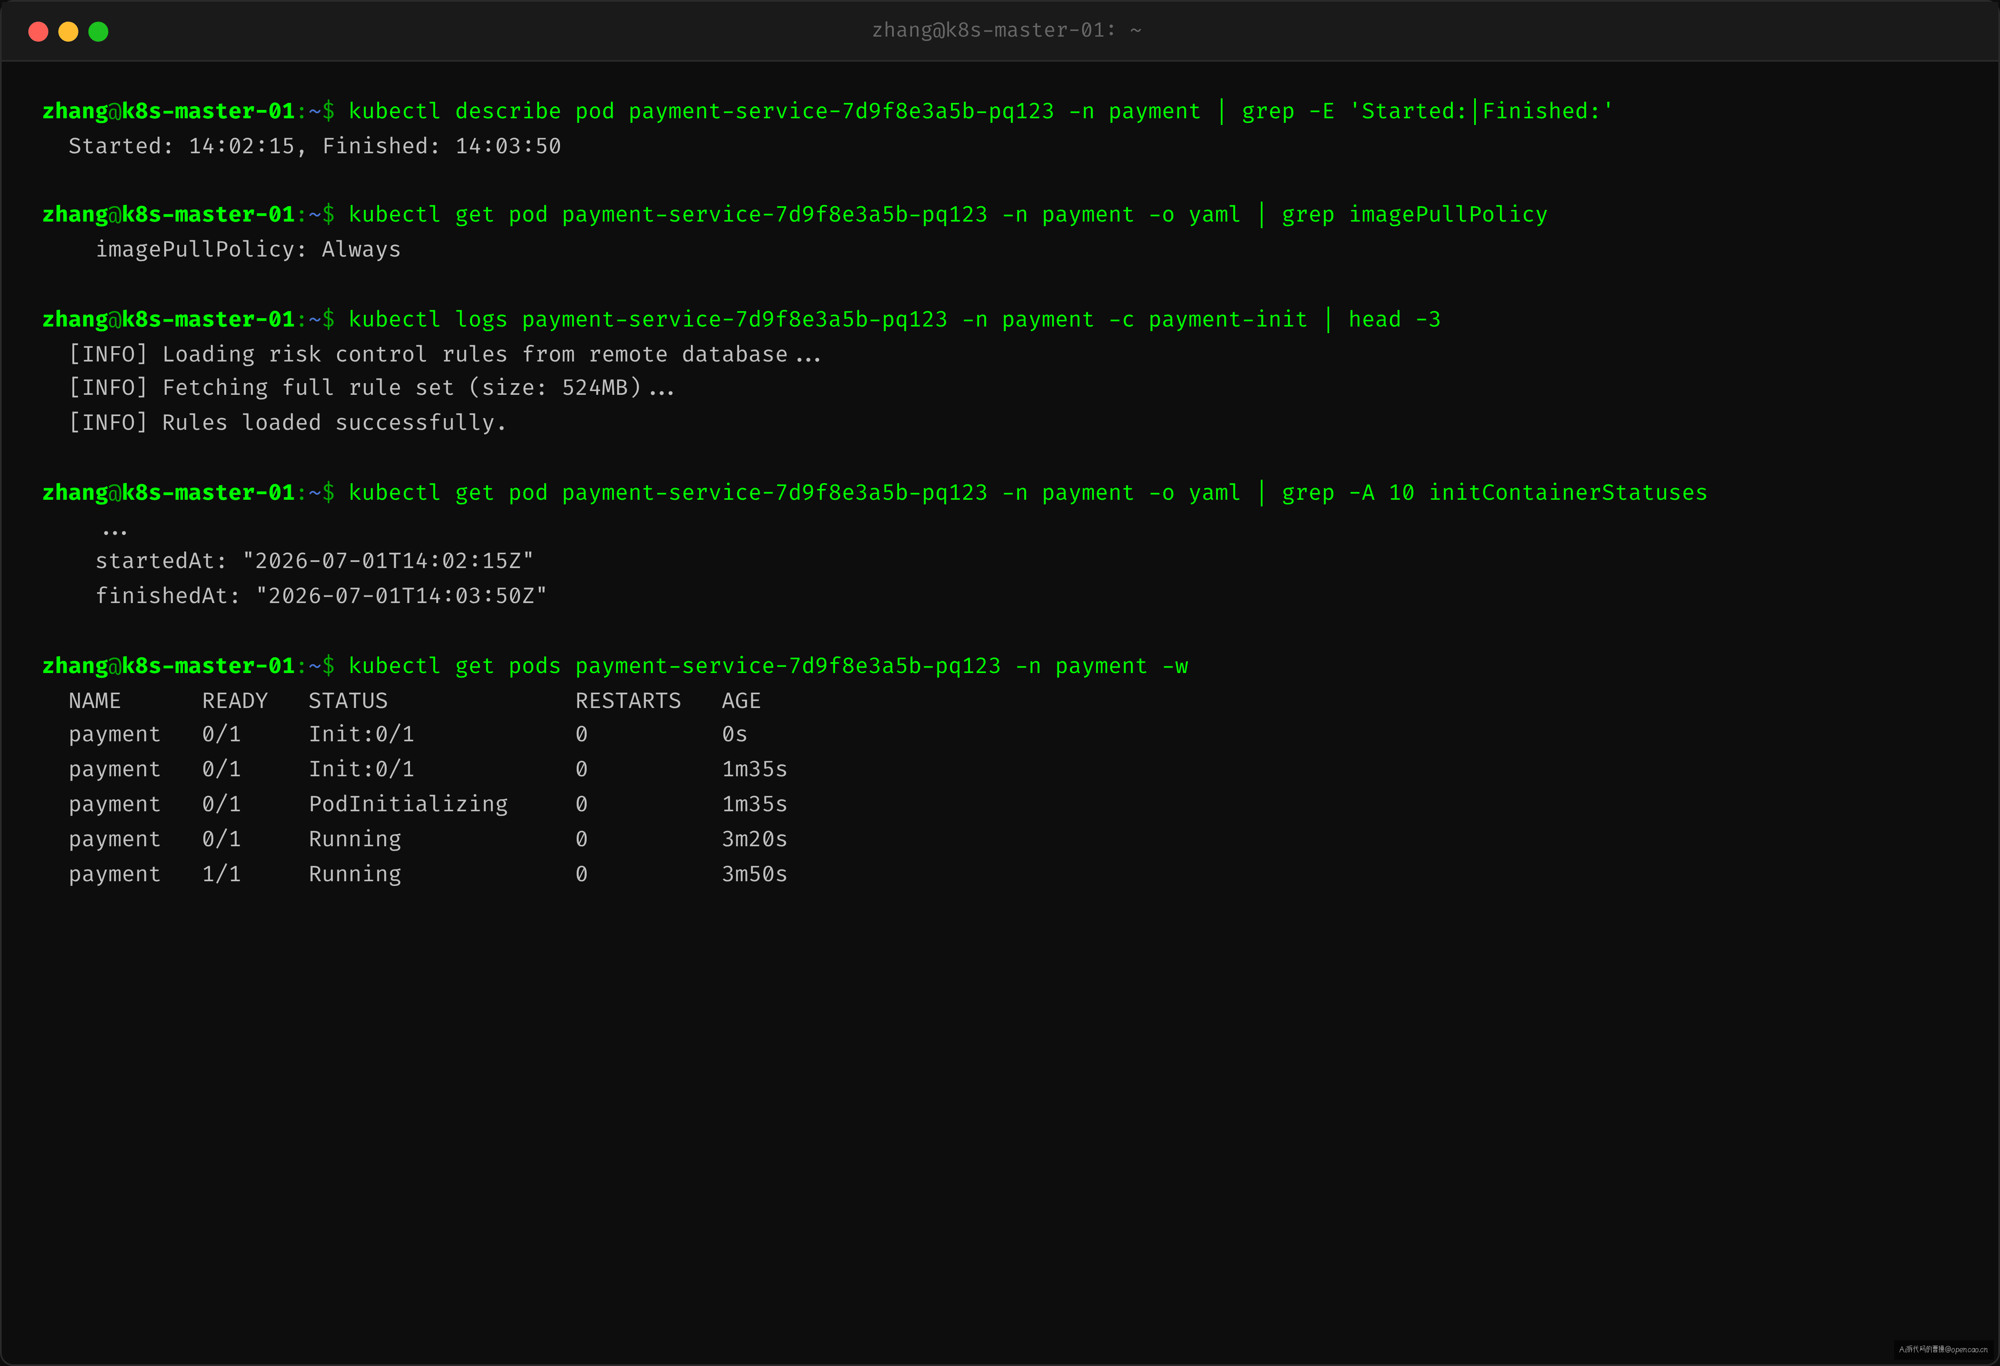Click the imagePullPolicy: Always output
This screenshot has height=1366, width=2000.
tap(248, 249)
